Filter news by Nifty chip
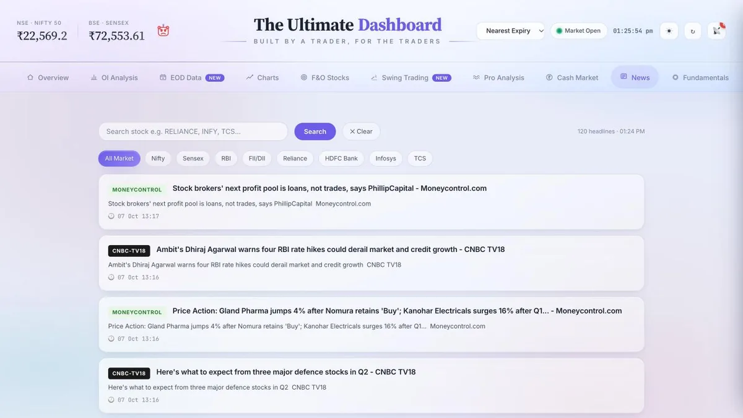743x418 pixels. [x=159, y=159]
